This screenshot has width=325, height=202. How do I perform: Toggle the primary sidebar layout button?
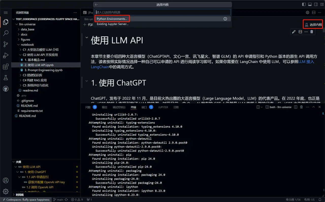pyautogui.click(x=304, y=4)
